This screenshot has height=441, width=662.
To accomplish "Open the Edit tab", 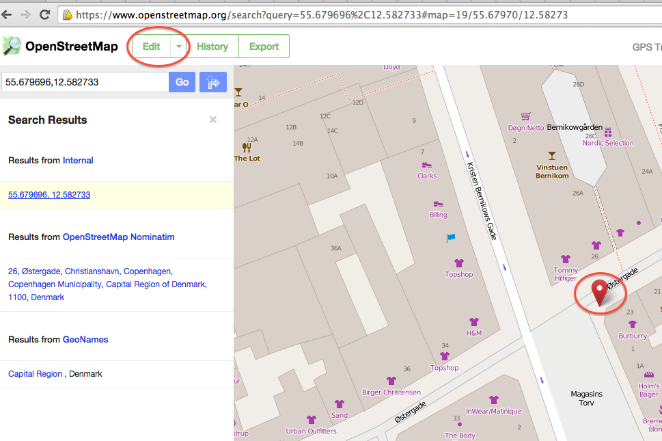I will pyautogui.click(x=151, y=46).
